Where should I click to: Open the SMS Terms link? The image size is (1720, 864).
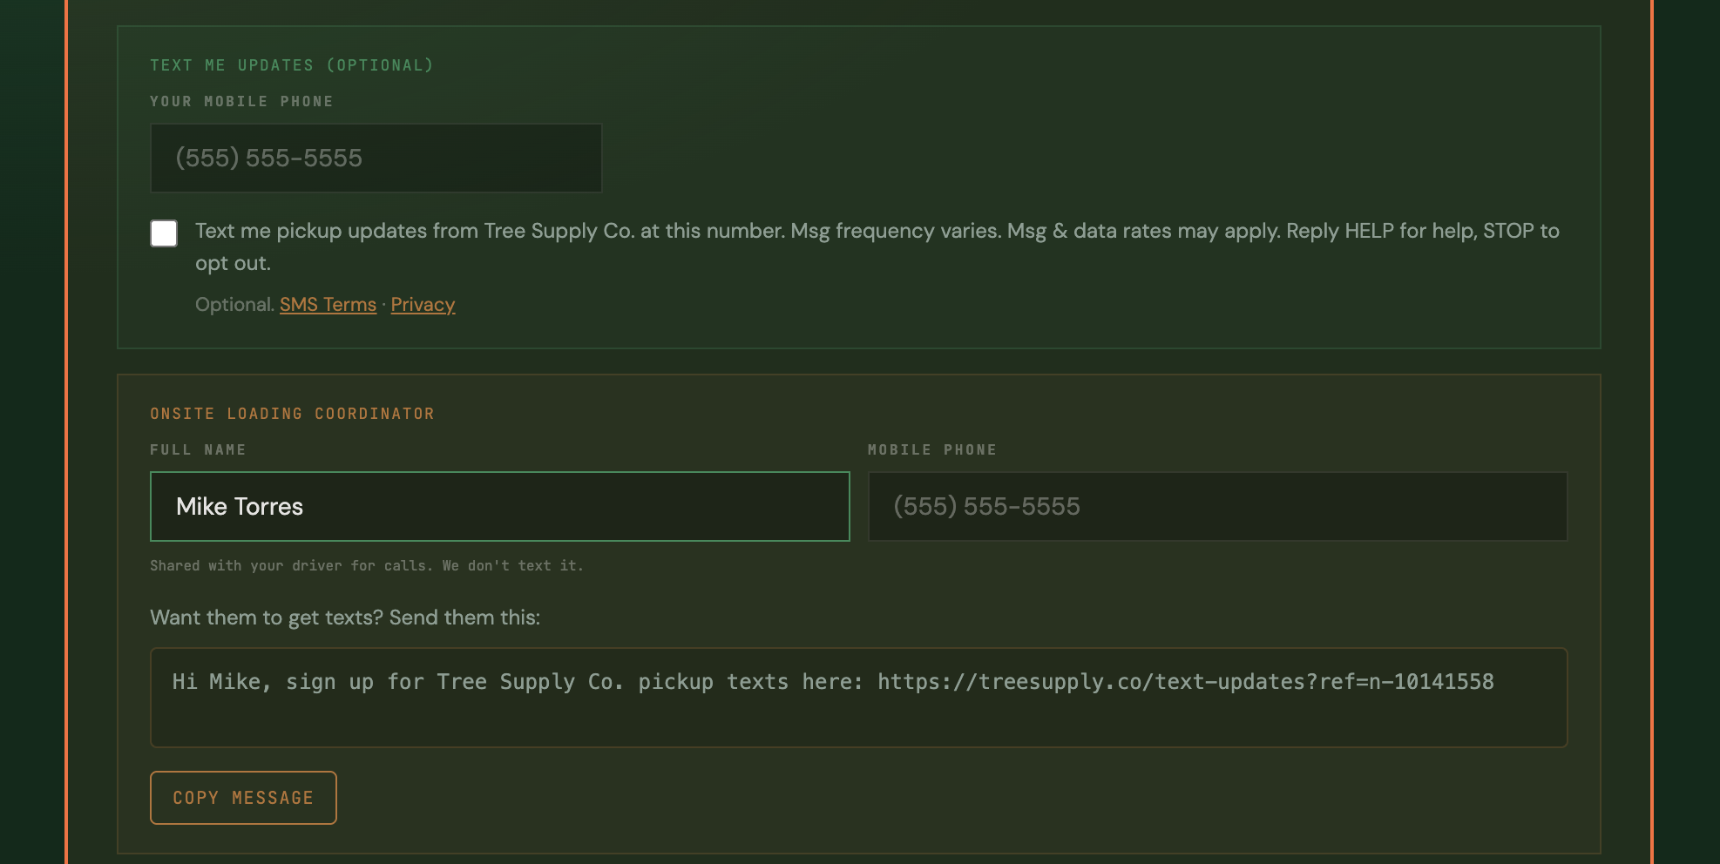point(328,305)
